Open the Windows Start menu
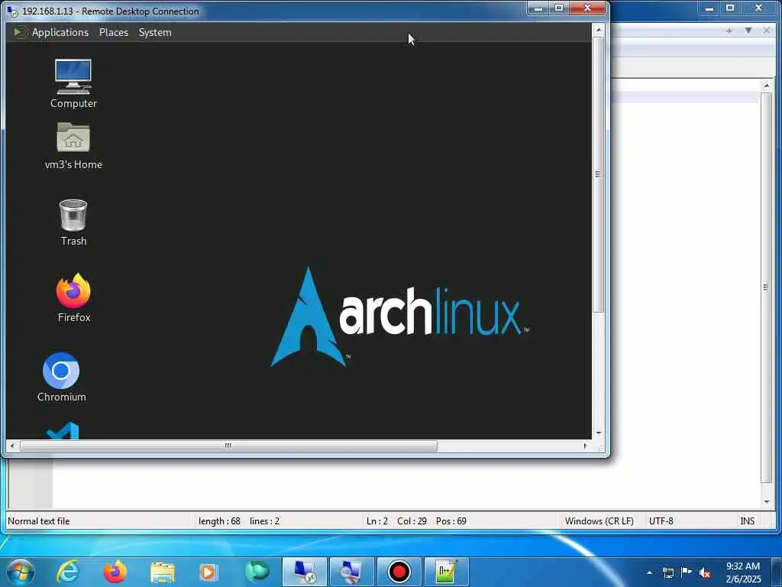Image resolution: width=782 pixels, height=587 pixels. pyautogui.click(x=21, y=572)
